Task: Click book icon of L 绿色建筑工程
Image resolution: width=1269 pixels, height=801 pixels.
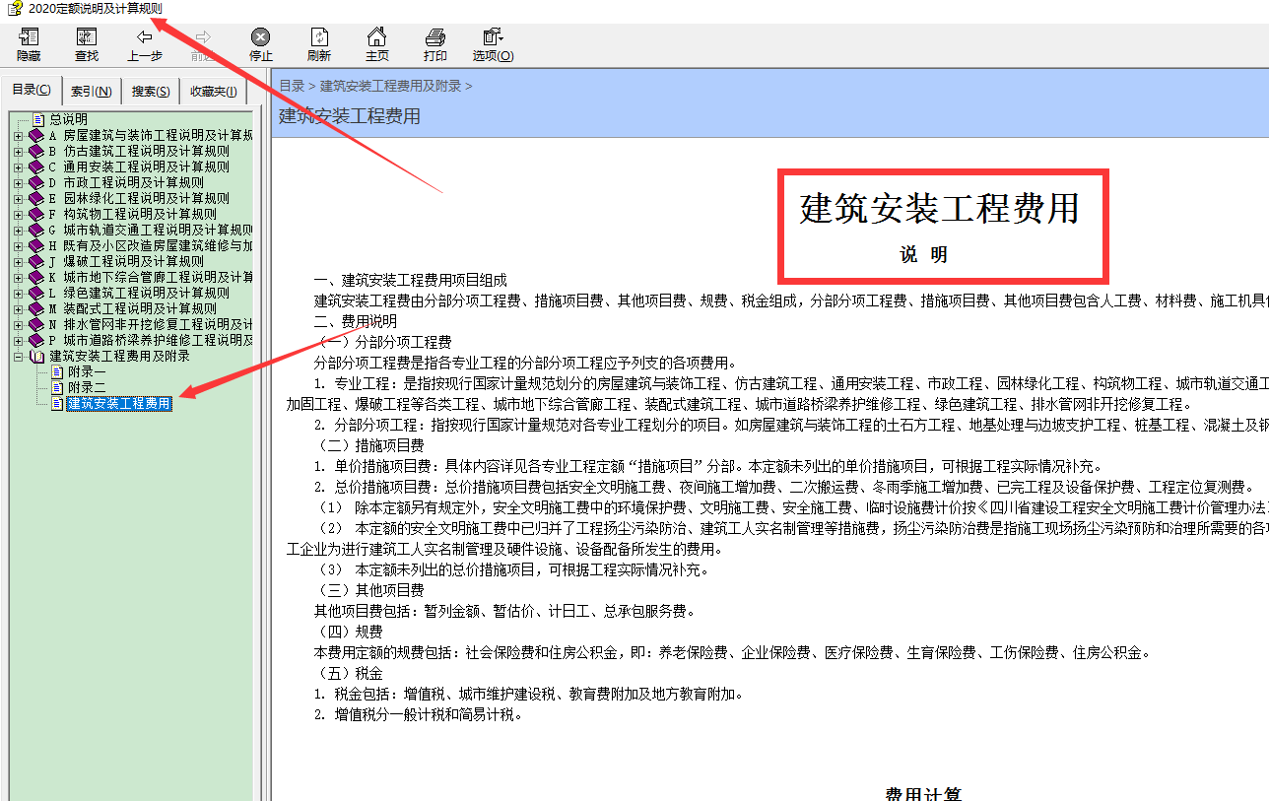Action: click(36, 294)
